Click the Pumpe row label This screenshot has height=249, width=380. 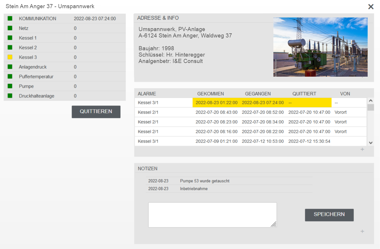tap(26, 86)
